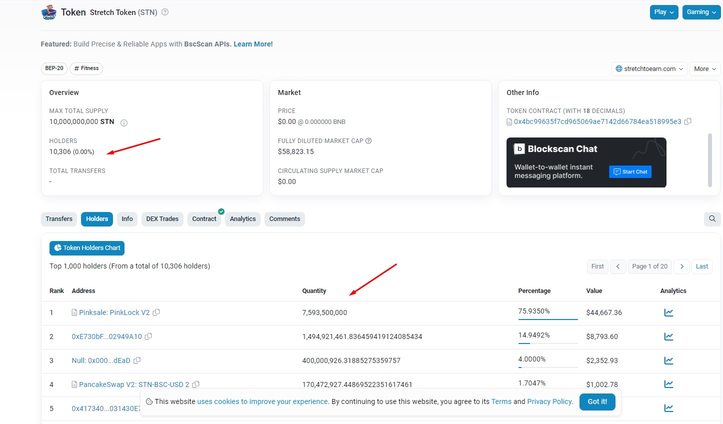This screenshot has height=424, width=723.
Task: Switch to the Transfers tab
Action: click(x=59, y=219)
